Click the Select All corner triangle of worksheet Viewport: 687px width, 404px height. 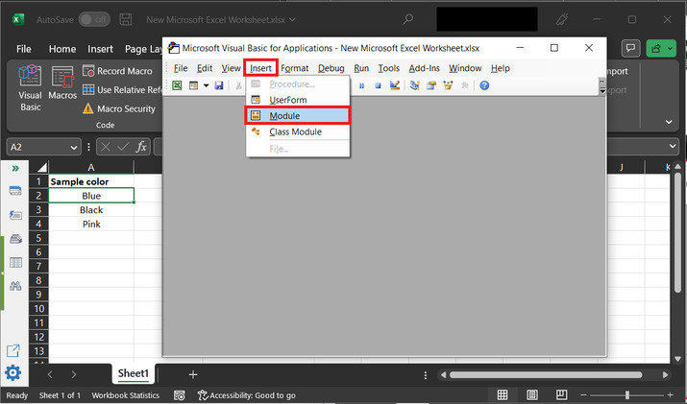click(41, 167)
